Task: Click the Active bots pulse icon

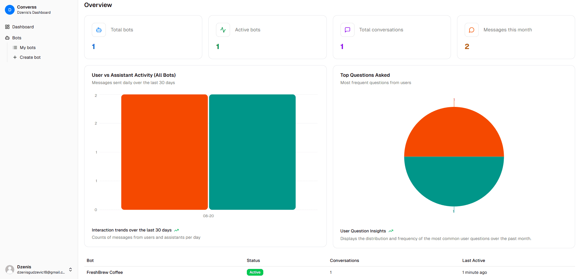Action: tap(223, 30)
